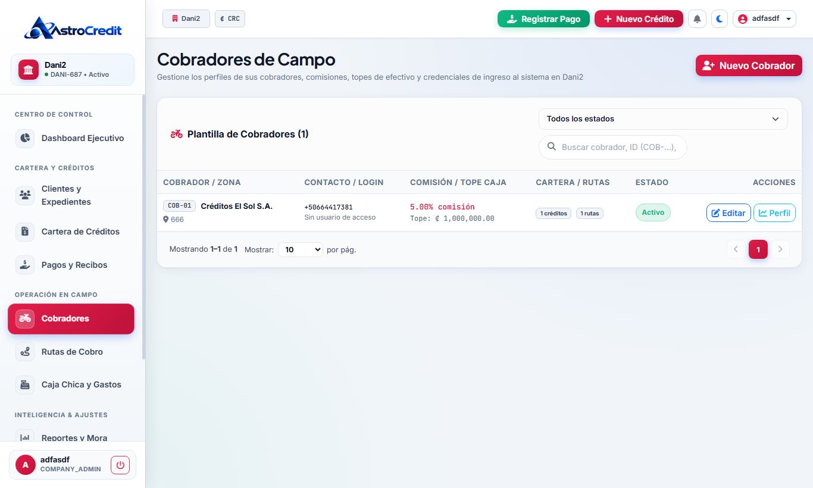Viewport: 813px width, 488px height.
Task: Click the Cobradores motorcycle sidebar icon
Action: 25,318
